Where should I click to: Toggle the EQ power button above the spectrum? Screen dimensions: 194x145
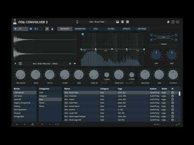click(x=82, y=34)
